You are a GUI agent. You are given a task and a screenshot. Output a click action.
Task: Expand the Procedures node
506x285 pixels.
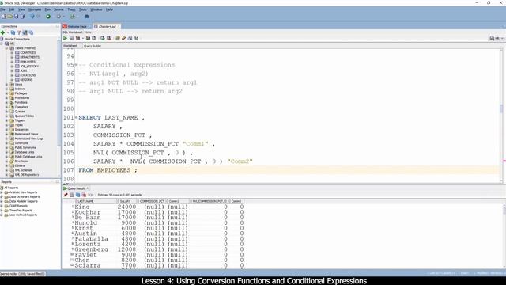click(x=7, y=98)
